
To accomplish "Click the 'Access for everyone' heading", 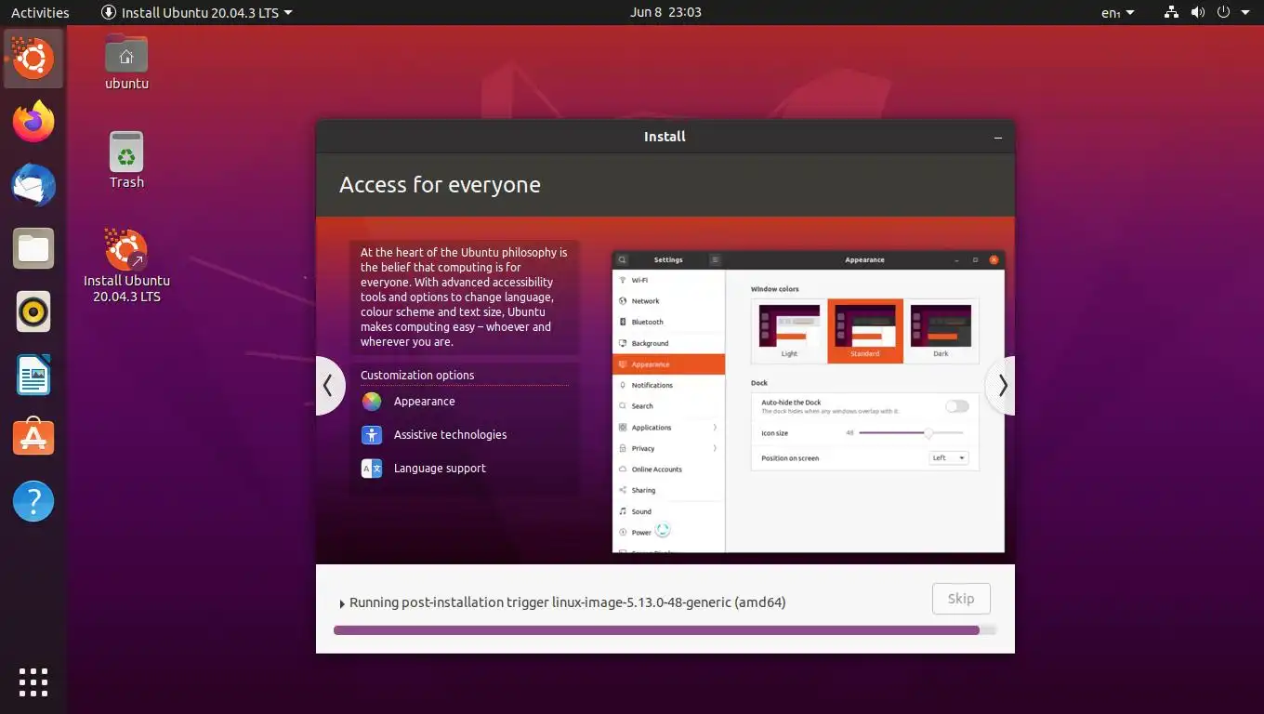I will click(440, 185).
